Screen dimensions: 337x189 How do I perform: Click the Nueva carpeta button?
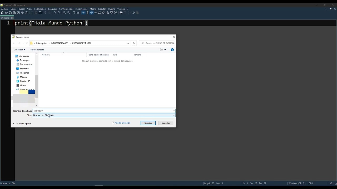click(37, 50)
